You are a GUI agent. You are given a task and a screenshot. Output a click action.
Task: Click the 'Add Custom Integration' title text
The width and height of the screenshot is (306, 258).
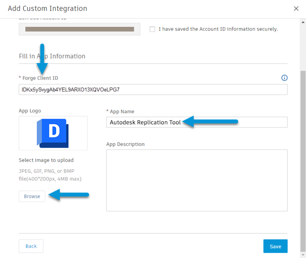coord(48,8)
